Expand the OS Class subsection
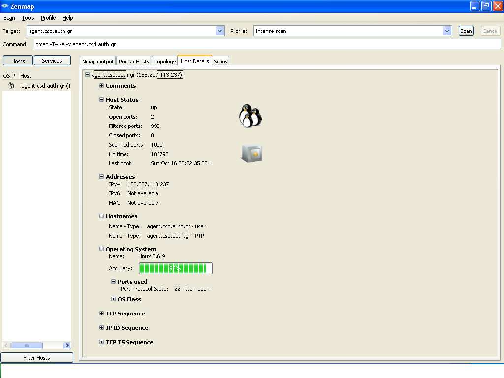The image size is (504, 378). coord(114,299)
